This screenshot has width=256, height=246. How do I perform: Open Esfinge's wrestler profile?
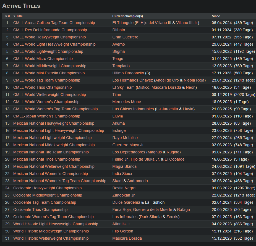pyautogui.click(x=119, y=130)
